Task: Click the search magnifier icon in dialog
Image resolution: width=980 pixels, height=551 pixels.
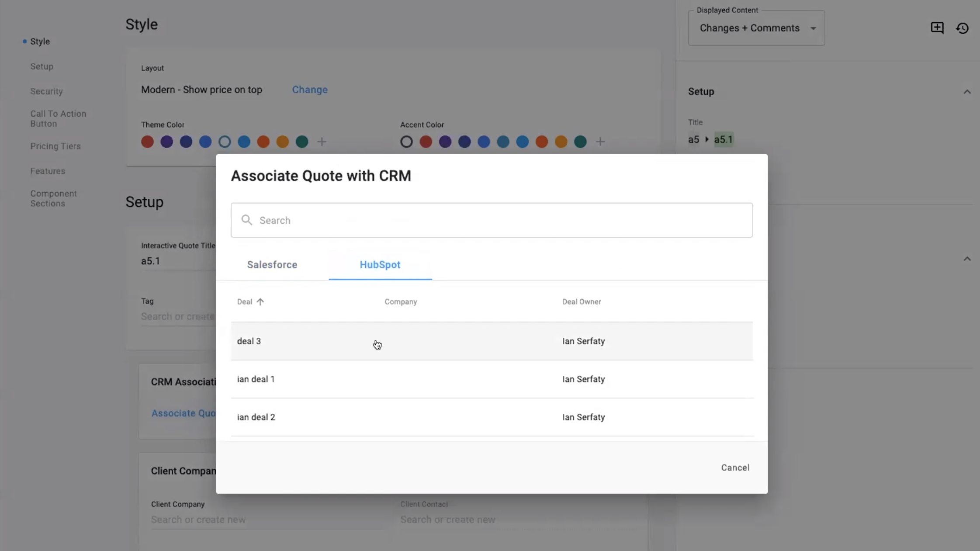Action: (x=247, y=220)
